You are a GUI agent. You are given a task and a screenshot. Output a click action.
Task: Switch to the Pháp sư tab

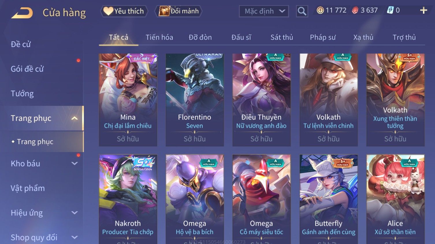tap(323, 37)
